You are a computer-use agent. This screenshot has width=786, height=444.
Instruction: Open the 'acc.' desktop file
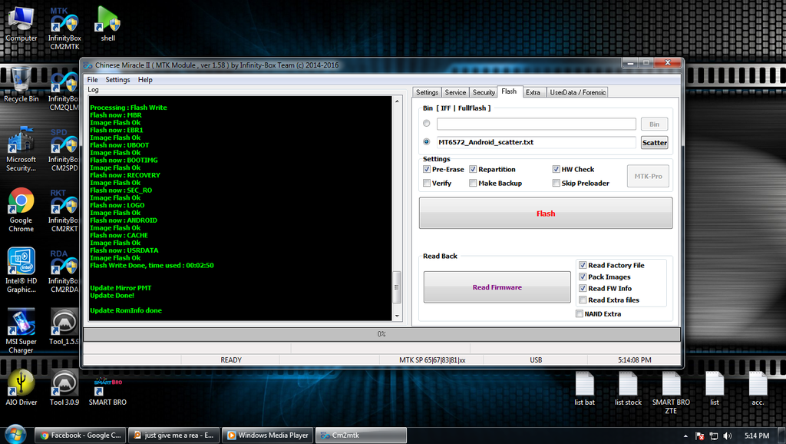click(x=758, y=389)
